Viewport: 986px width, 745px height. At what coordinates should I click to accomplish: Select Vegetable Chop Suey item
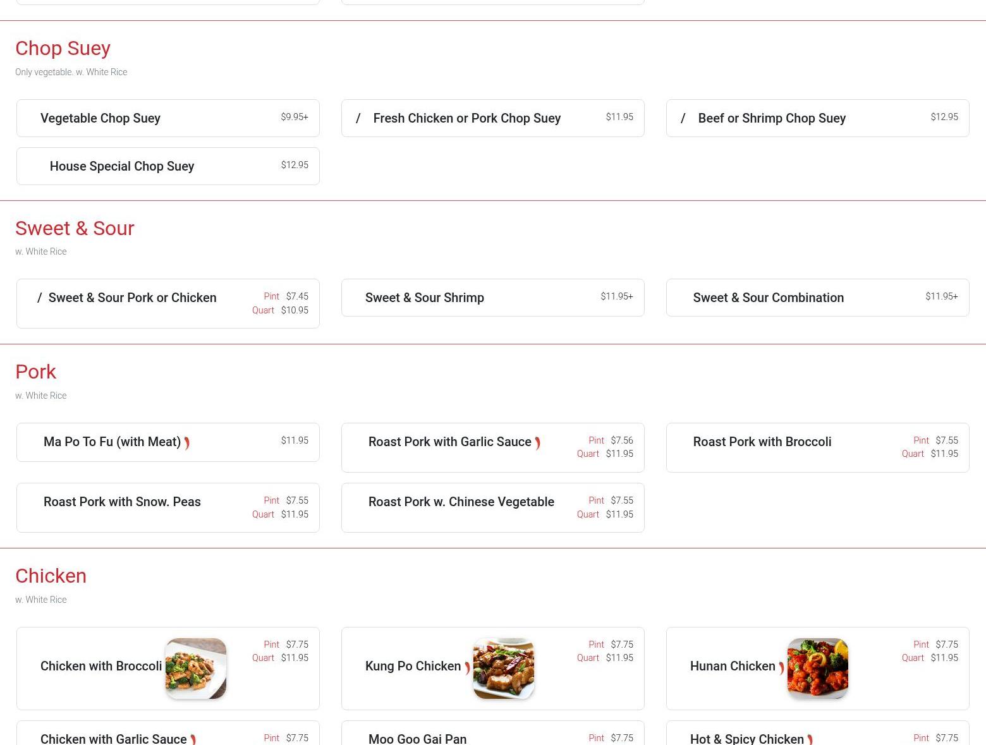coord(100,118)
